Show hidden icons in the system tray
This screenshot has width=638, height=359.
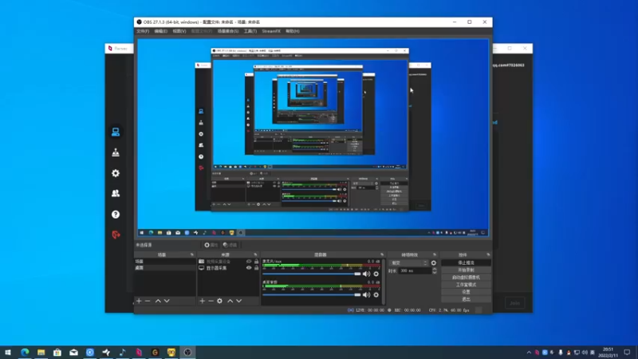pyautogui.click(x=529, y=353)
